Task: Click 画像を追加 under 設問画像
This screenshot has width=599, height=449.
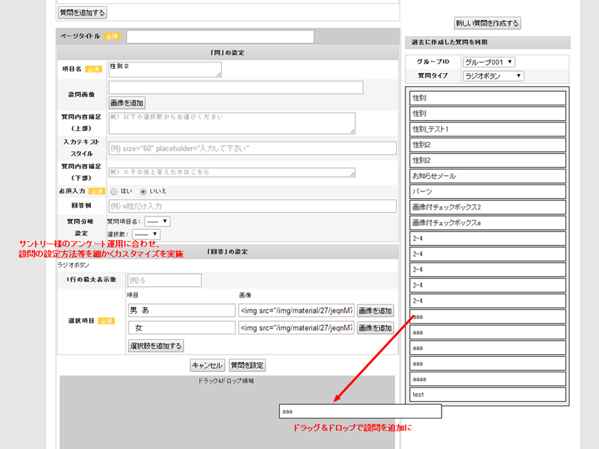Action: pos(127,103)
